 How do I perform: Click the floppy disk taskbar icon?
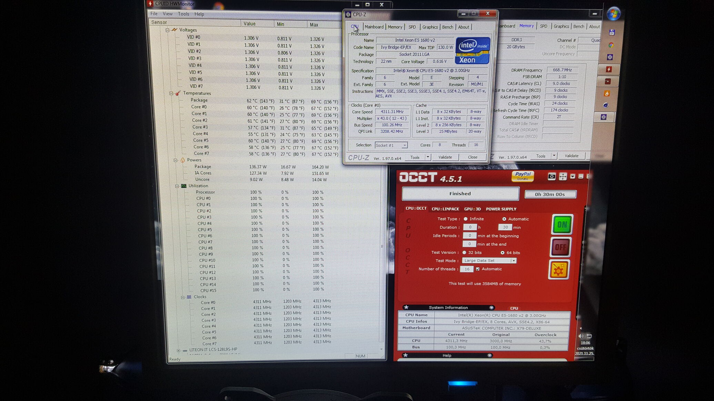[x=612, y=32]
